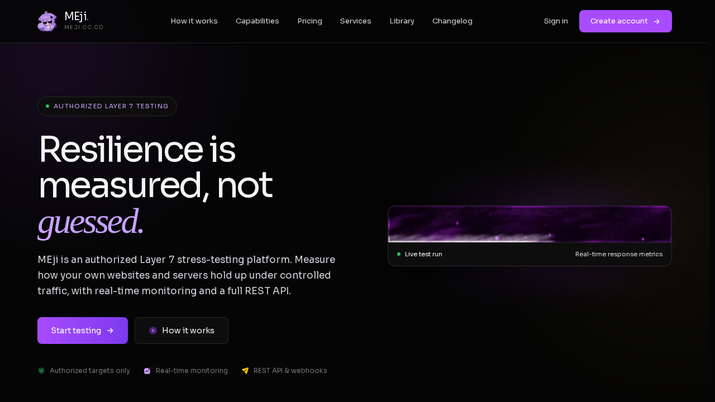Go to the Pricing page

coord(310,21)
